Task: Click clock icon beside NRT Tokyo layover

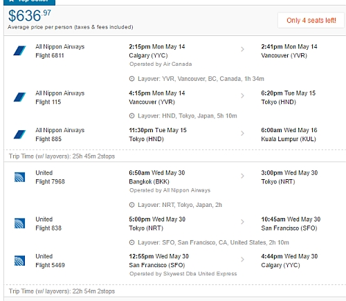Action: click(131, 205)
